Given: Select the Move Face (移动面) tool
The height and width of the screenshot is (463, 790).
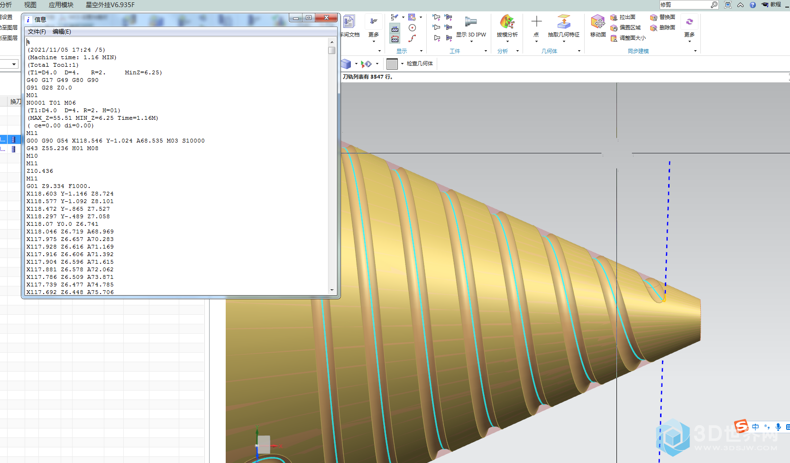Looking at the screenshot, I should [598, 26].
